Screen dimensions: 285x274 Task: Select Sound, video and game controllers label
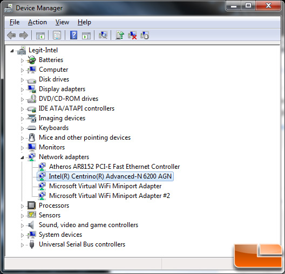[x=89, y=225]
